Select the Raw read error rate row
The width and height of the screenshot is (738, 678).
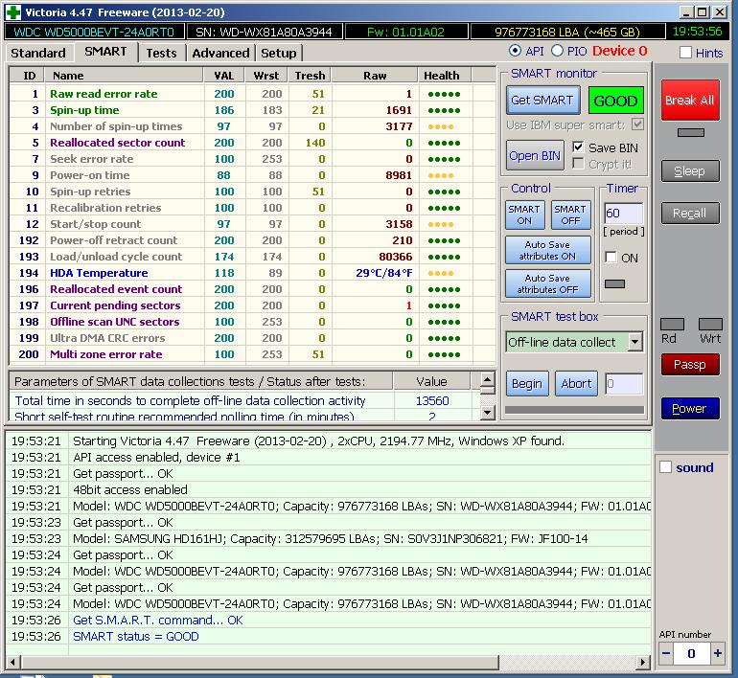point(252,94)
